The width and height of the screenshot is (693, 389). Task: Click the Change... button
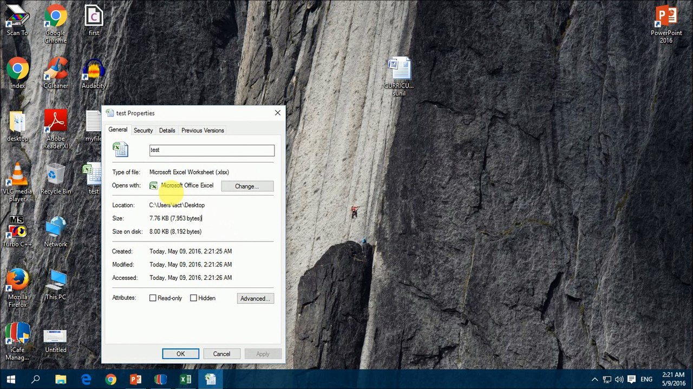tap(247, 186)
